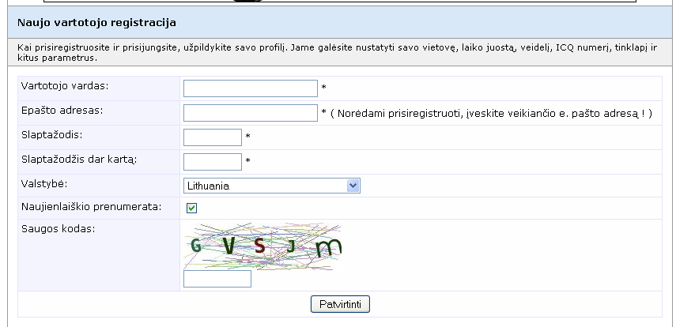Click the Valstybė label

44,184
